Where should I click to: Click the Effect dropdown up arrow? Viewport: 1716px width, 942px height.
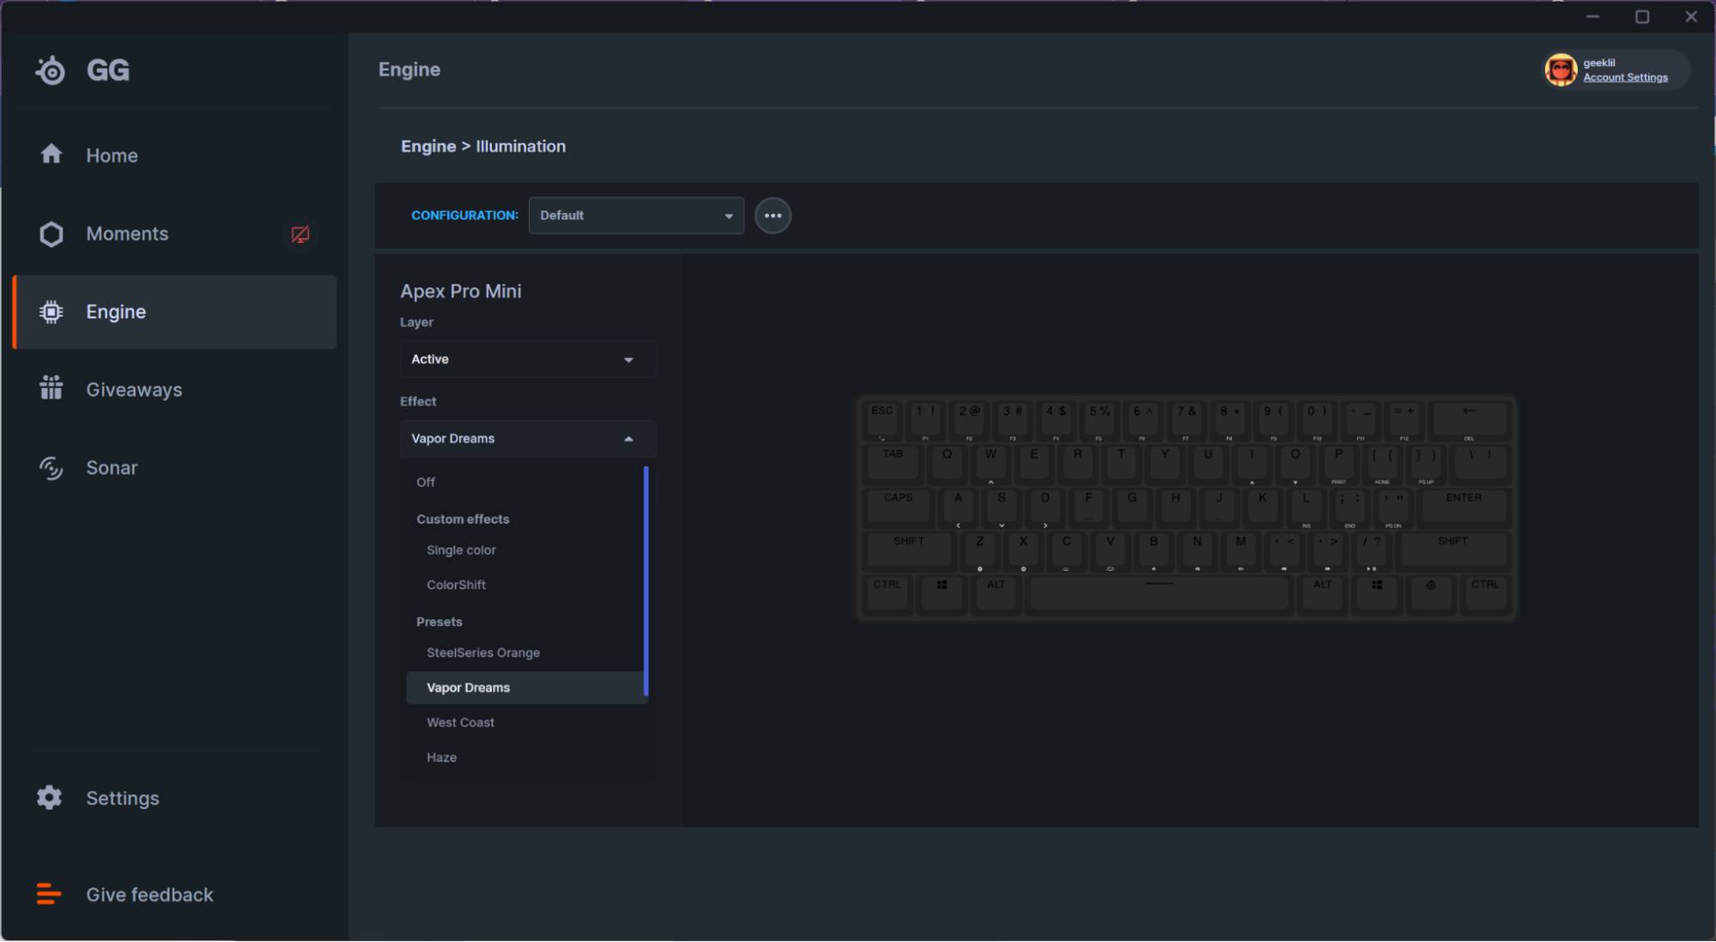(628, 439)
